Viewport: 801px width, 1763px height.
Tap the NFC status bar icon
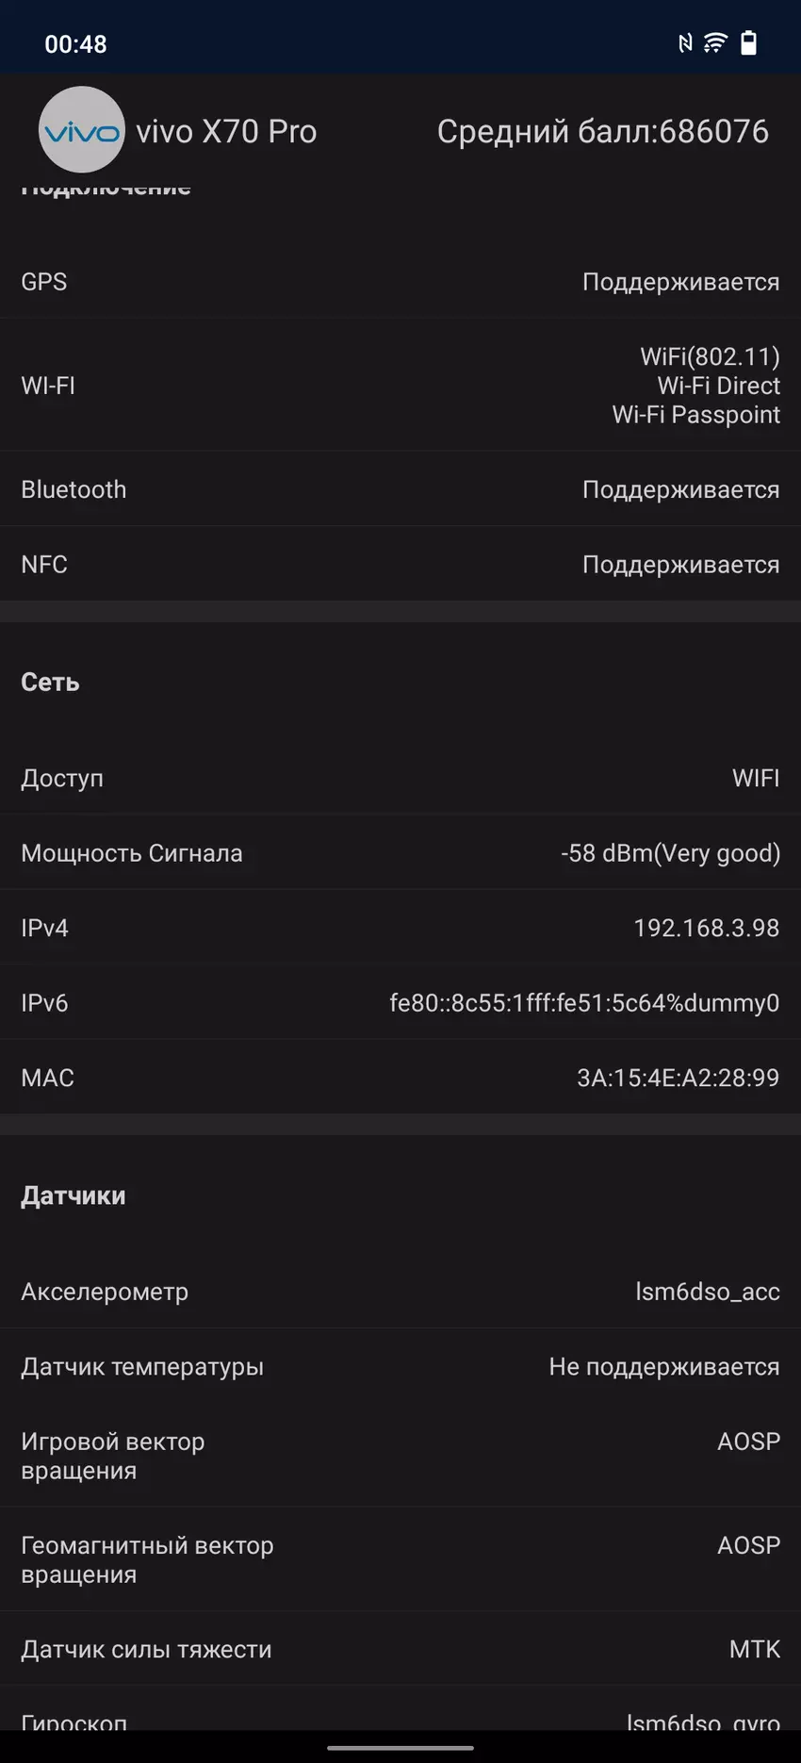[x=685, y=42]
